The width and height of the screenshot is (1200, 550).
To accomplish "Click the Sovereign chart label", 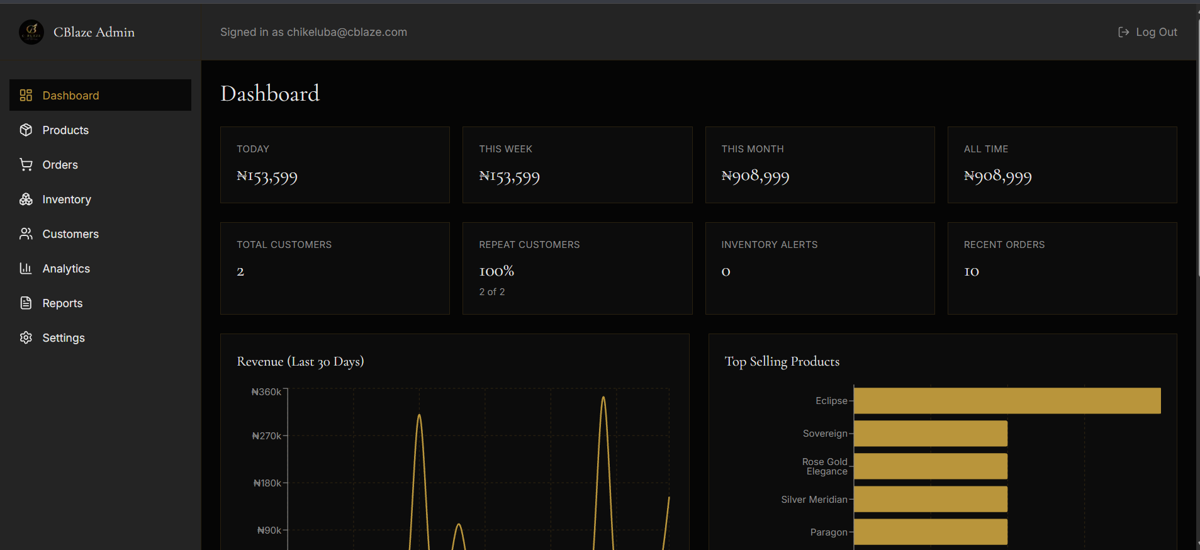I will [825, 434].
